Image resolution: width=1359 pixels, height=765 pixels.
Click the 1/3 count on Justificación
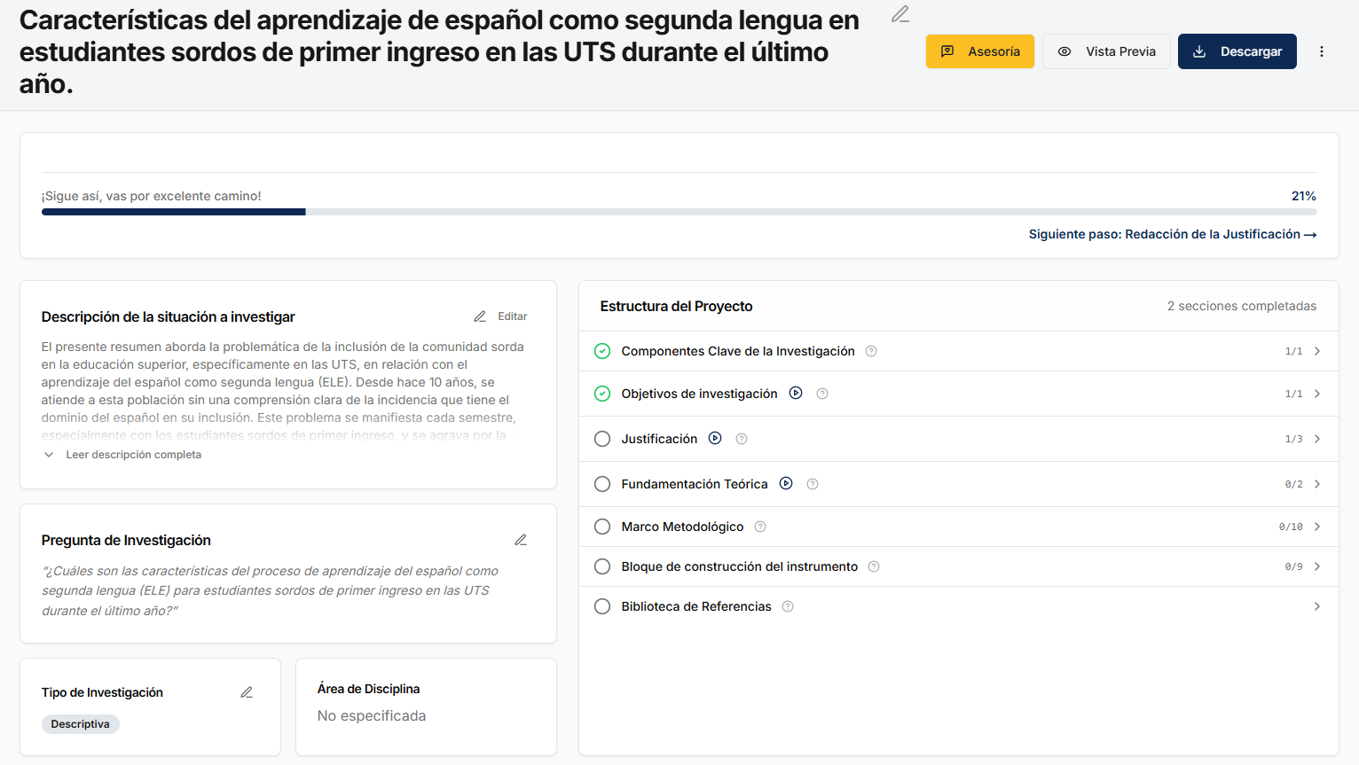click(x=1294, y=439)
